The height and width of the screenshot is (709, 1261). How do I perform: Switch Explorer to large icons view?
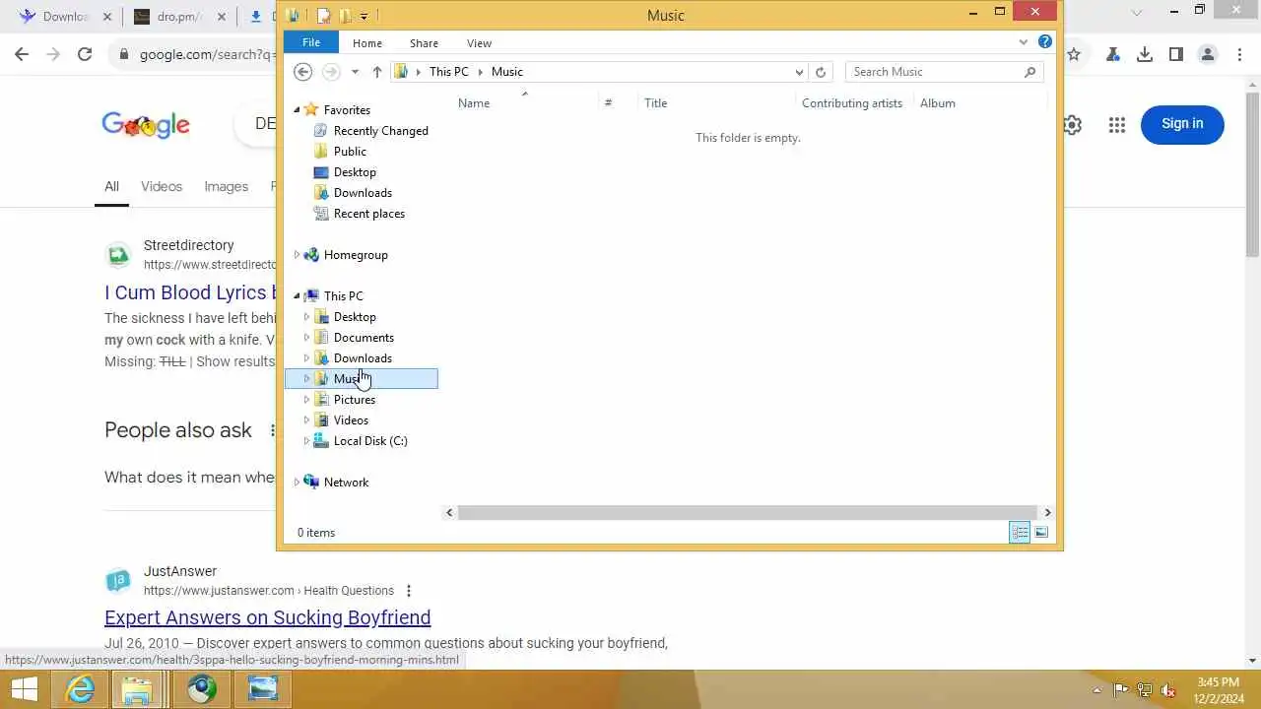[1041, 533]
